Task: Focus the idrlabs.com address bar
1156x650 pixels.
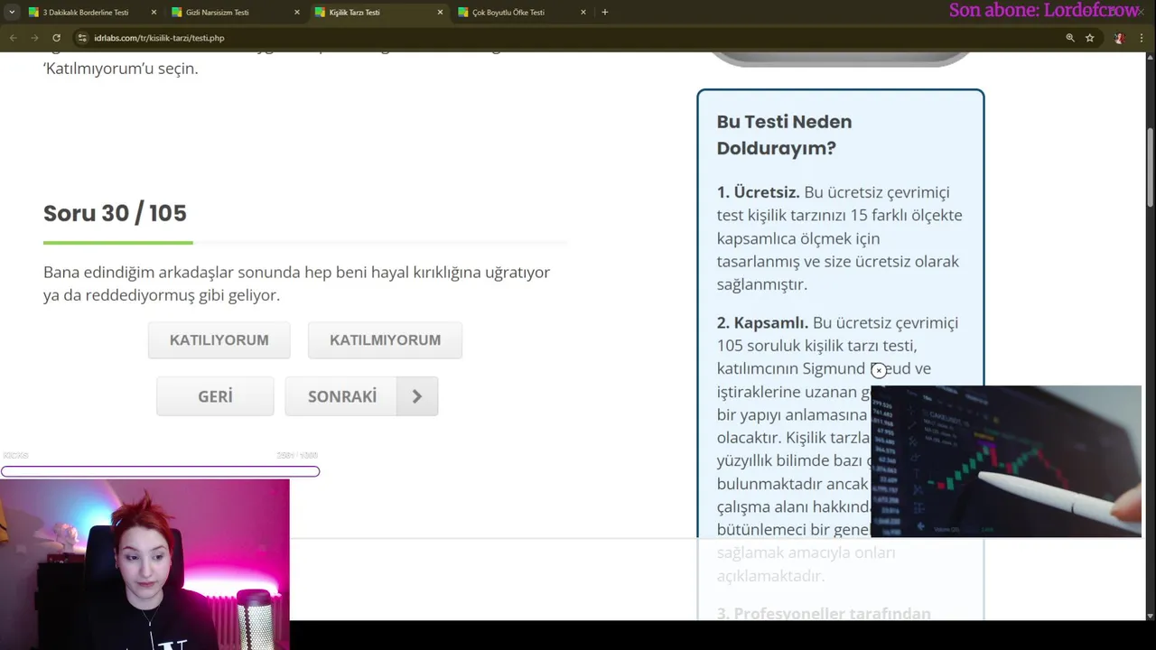Action: coord(569,38)
